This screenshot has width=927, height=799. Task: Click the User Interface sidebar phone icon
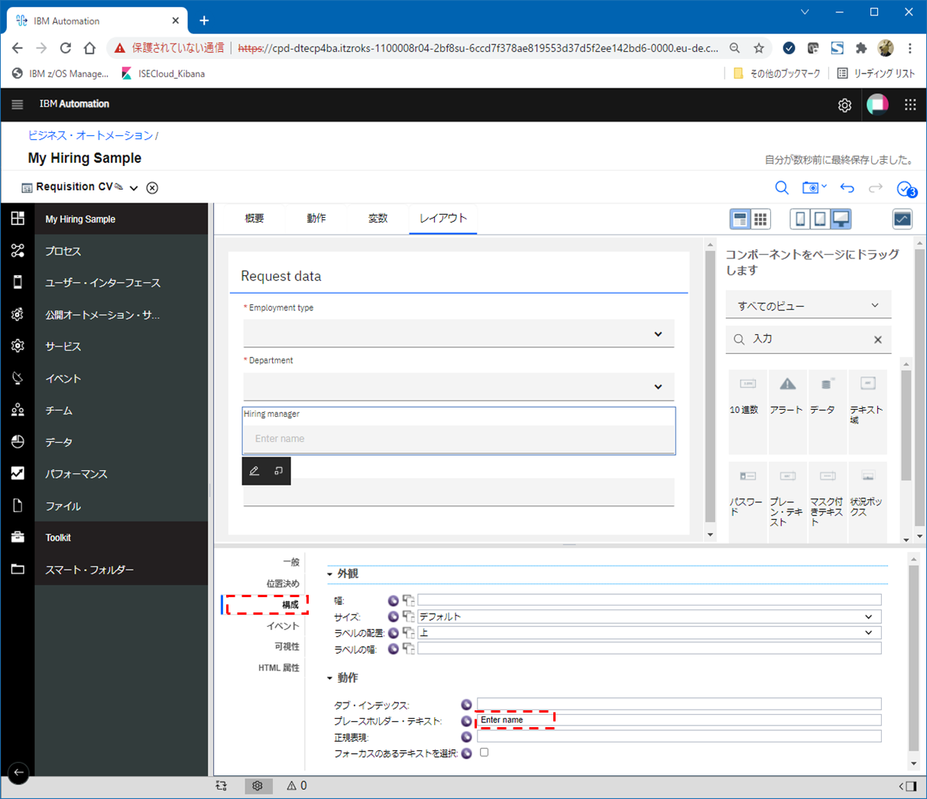pyautogui.click(x=18, y=282)
